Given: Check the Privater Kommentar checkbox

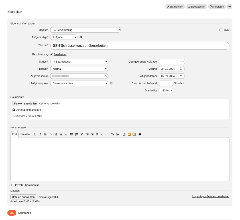Looking at the screenshot, I should (13, 185).
